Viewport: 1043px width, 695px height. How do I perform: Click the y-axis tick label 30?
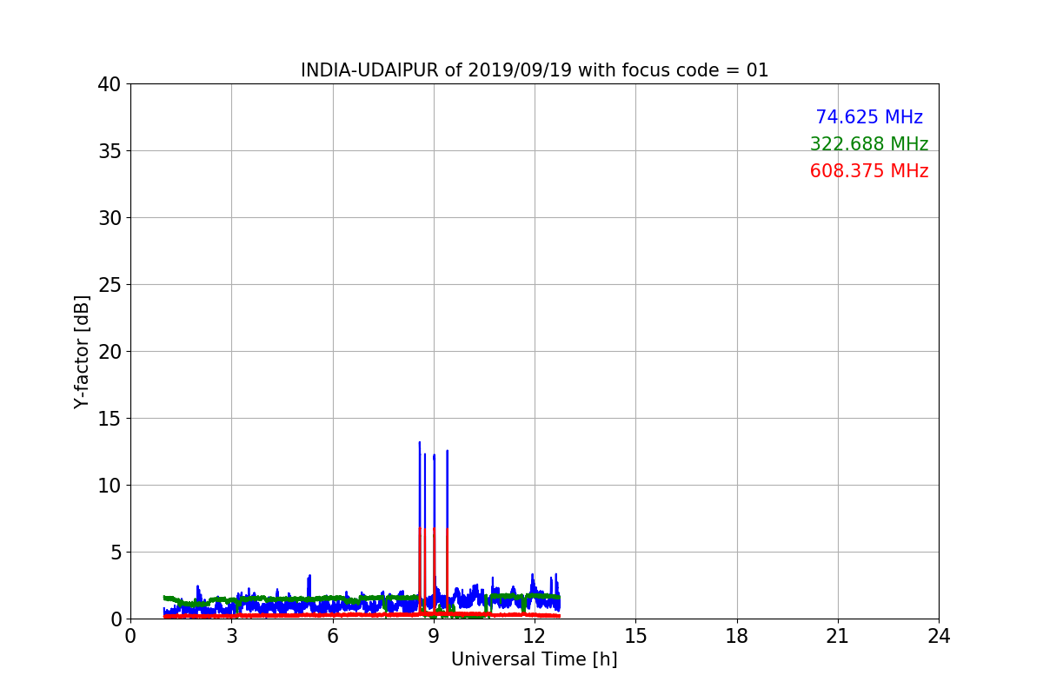pyautogui.click(x=110, y=218)
